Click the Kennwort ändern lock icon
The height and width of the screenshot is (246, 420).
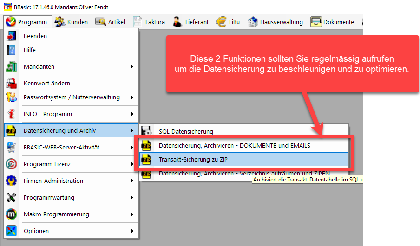pyautogui.click(x=11, y=83)
